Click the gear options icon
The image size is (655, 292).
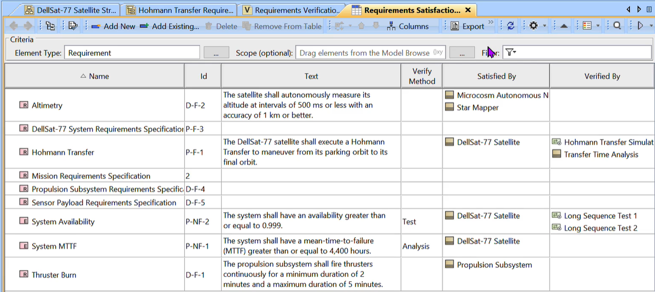point(534,26)
